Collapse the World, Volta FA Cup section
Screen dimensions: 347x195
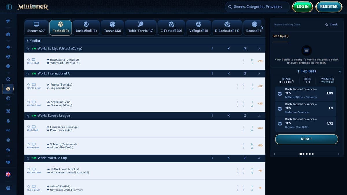(x=259, y=158)
